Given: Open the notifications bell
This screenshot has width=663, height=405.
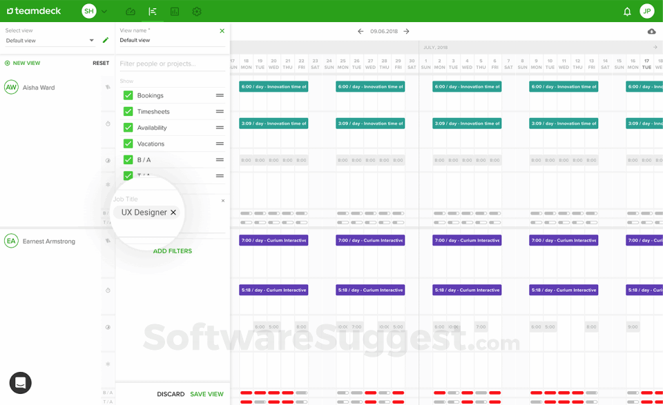Looking at the screenshot, I should coord(627,12).
